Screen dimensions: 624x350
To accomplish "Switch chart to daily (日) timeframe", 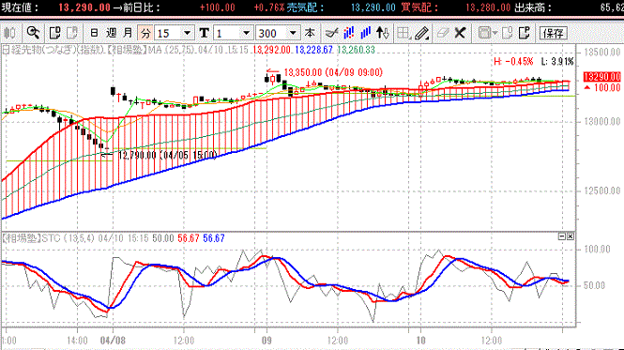I will click(94, 33).
